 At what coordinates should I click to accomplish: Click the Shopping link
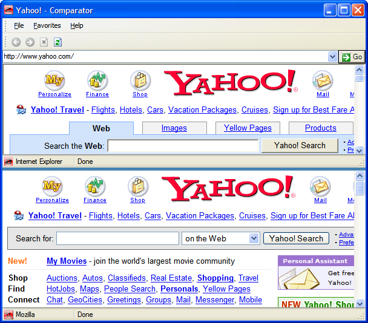point(215,278)
